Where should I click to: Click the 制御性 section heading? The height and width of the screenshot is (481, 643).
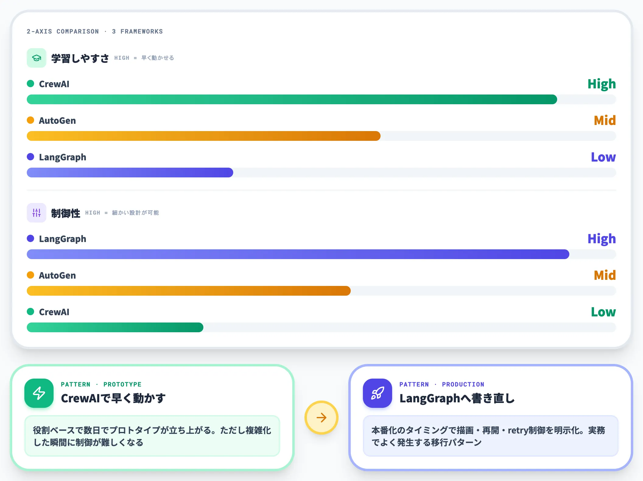pyautogui.click(x=65, y=213)
